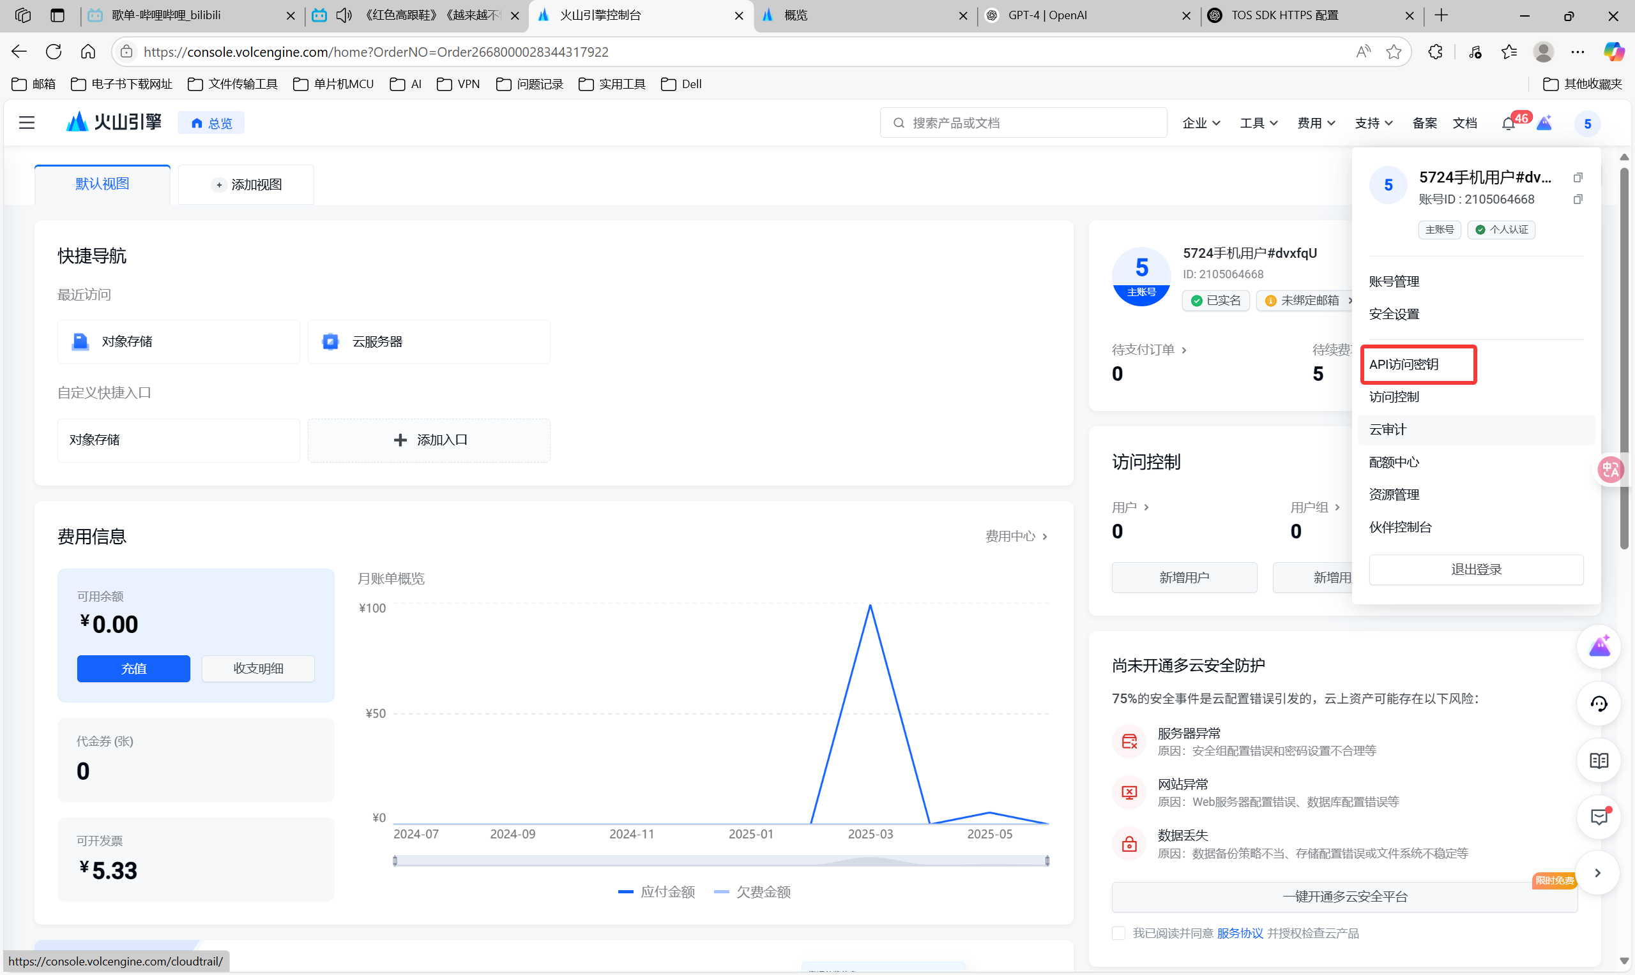Open the customer service headset icon
1635x975 pixels.
1598,704
